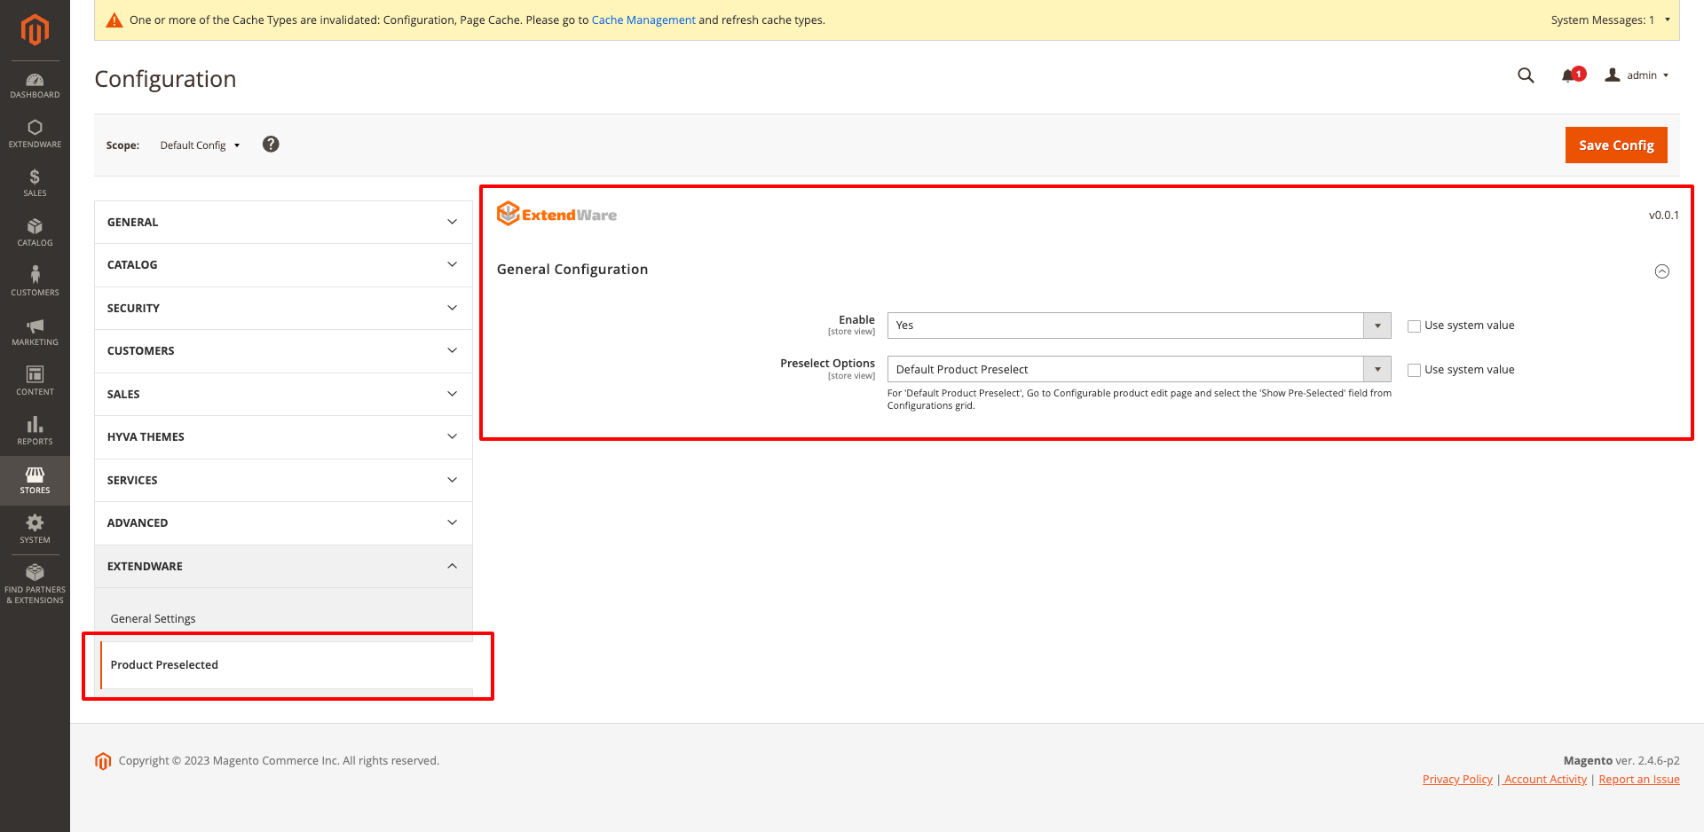Screen dimensions: 1704x832
Task: Click the Magento ver. 2.4.6-p2 text
Action: click(x=1621, y=761)
